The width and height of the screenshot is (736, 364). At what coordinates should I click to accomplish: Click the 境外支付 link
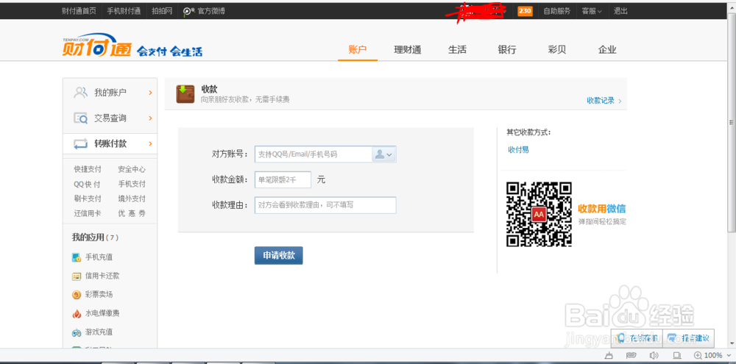click(x=132, y=199)
